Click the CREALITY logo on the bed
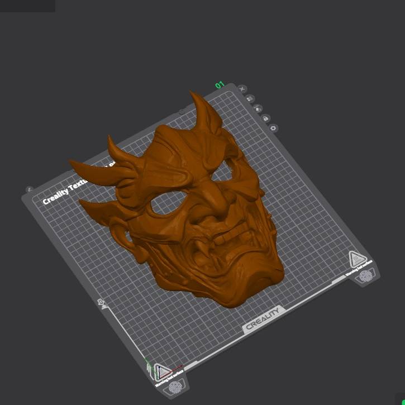Image resolution: width=405 pixels, height=405 pixels. tap(263, 319)
